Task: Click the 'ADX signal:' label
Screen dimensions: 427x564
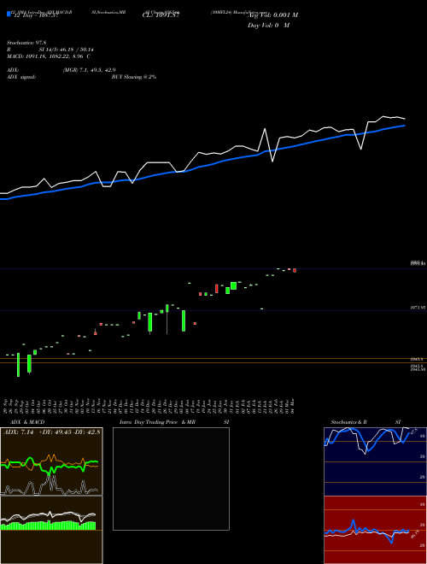Action: tap(21, 77)
